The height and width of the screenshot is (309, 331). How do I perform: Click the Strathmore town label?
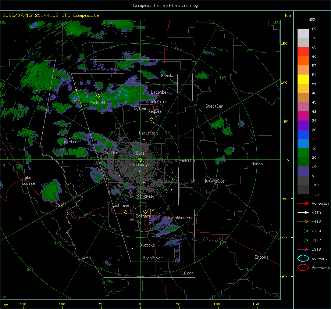point(179,218)
